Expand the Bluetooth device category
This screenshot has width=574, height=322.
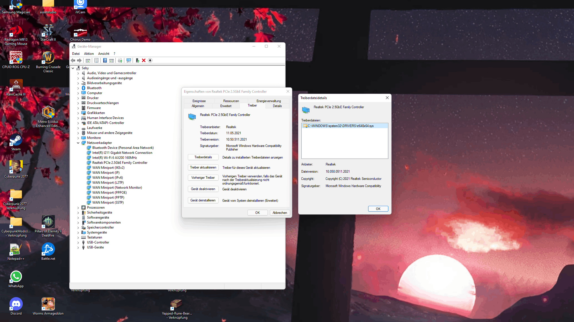tap(78, 88)
